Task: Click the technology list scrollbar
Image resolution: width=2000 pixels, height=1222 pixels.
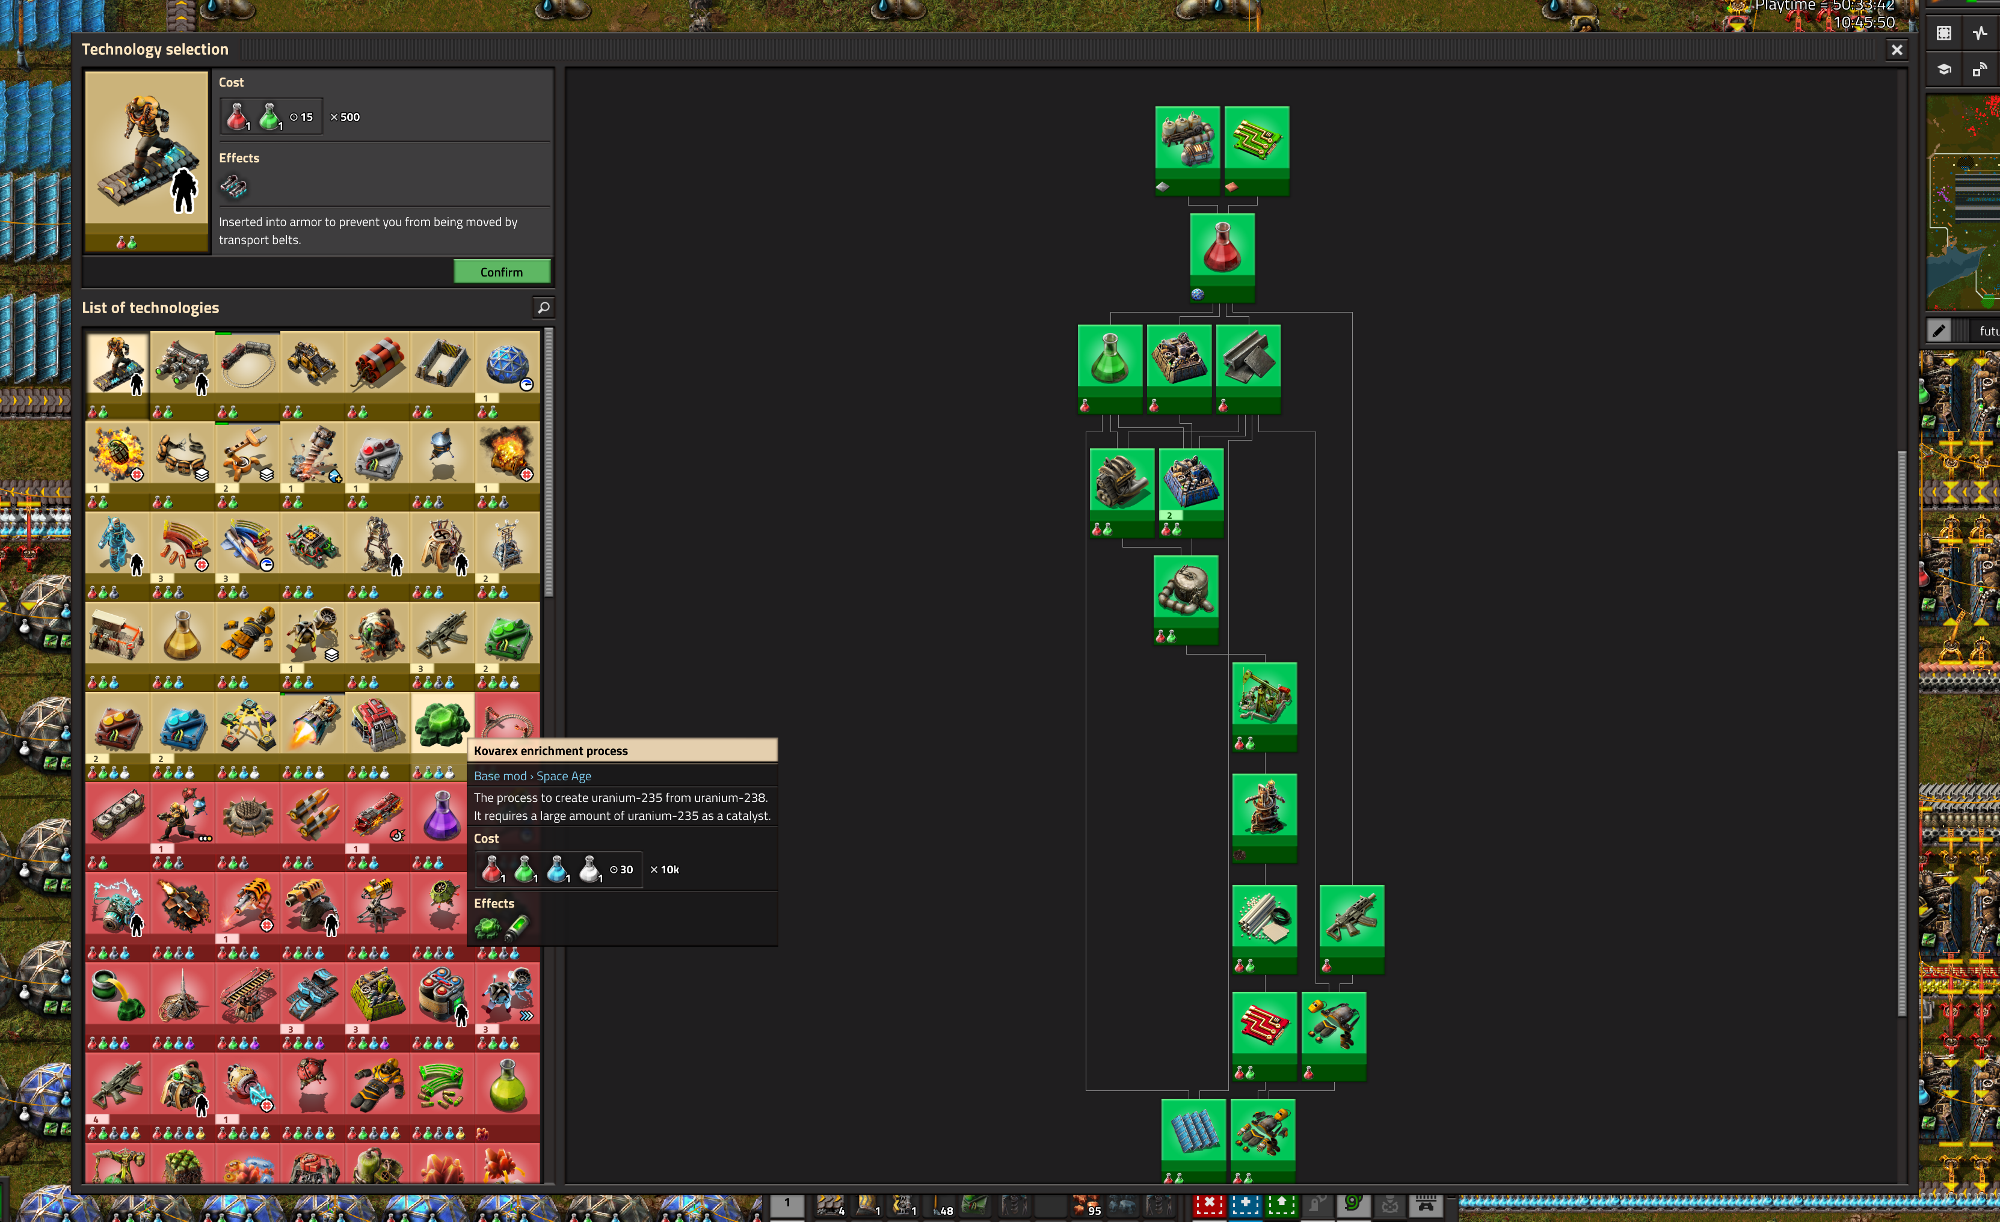Action: 549,462
